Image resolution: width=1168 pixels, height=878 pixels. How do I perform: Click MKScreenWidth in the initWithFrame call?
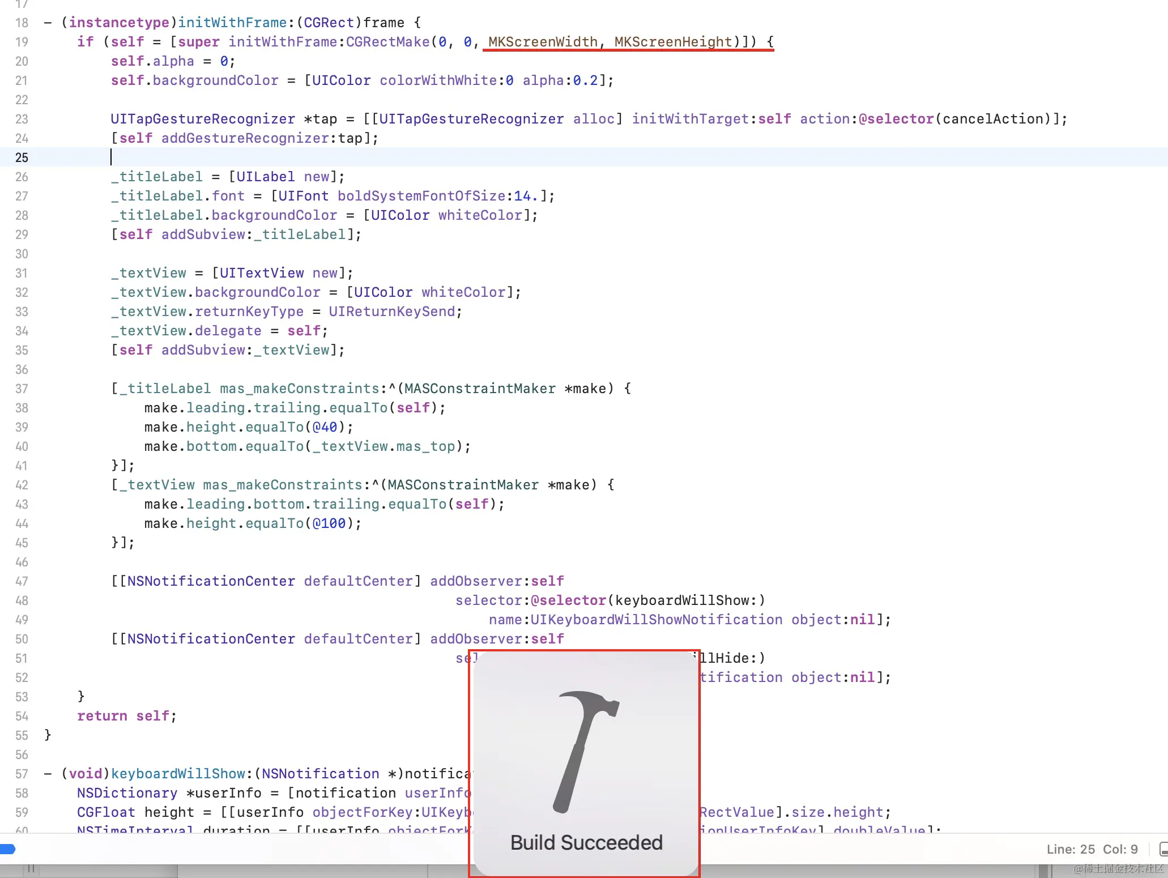pyautogui.click(x=543, y=42)
